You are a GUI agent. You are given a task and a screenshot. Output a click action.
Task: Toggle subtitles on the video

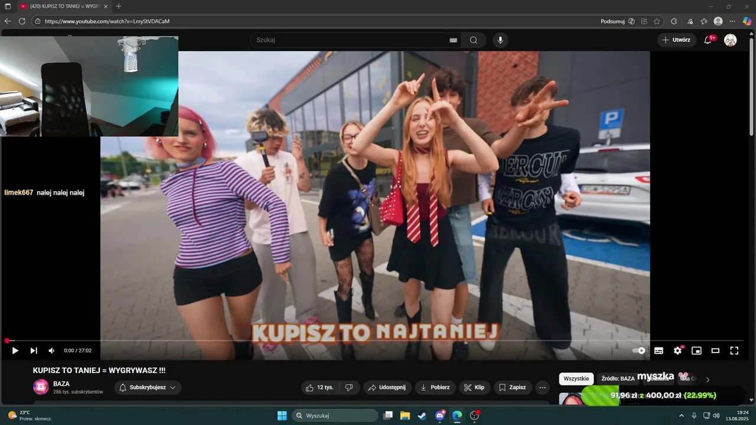pyautogui.click(x=659, y=351)
